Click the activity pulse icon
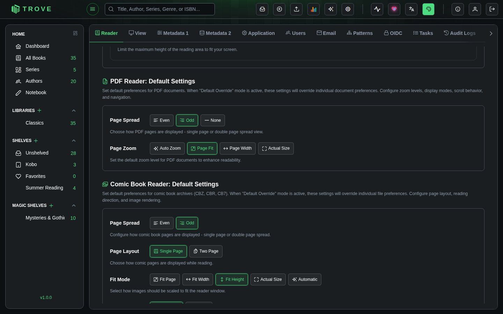503x314 pixels. coord(377,9)
